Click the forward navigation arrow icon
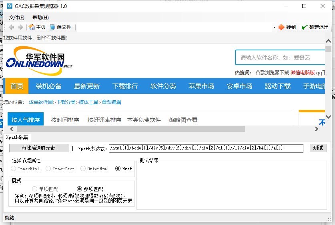Image resolution: width=335 pixels, height=225 pixels. point(20,27)
